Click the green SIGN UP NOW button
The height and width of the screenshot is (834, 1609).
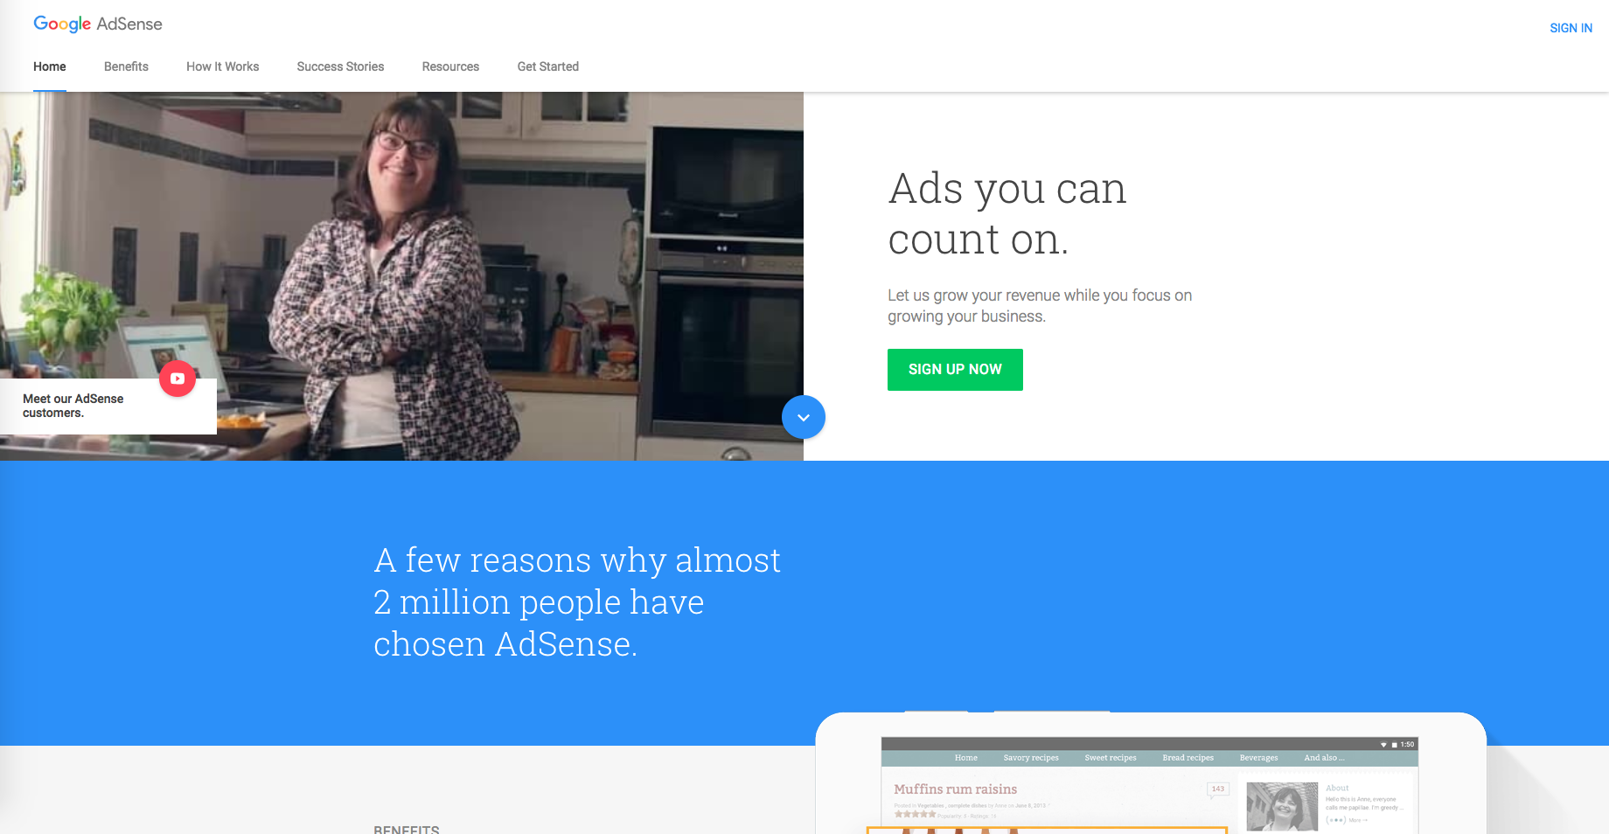click(x=955, y=370)
